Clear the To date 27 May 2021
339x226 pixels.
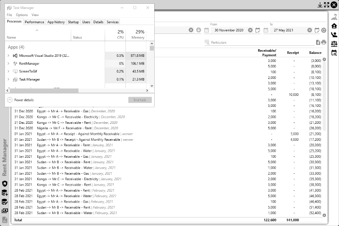point(310,30)
